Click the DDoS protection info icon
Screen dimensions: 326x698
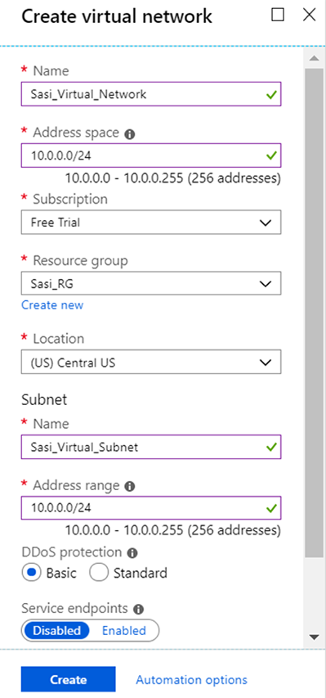tap(132, 553)
